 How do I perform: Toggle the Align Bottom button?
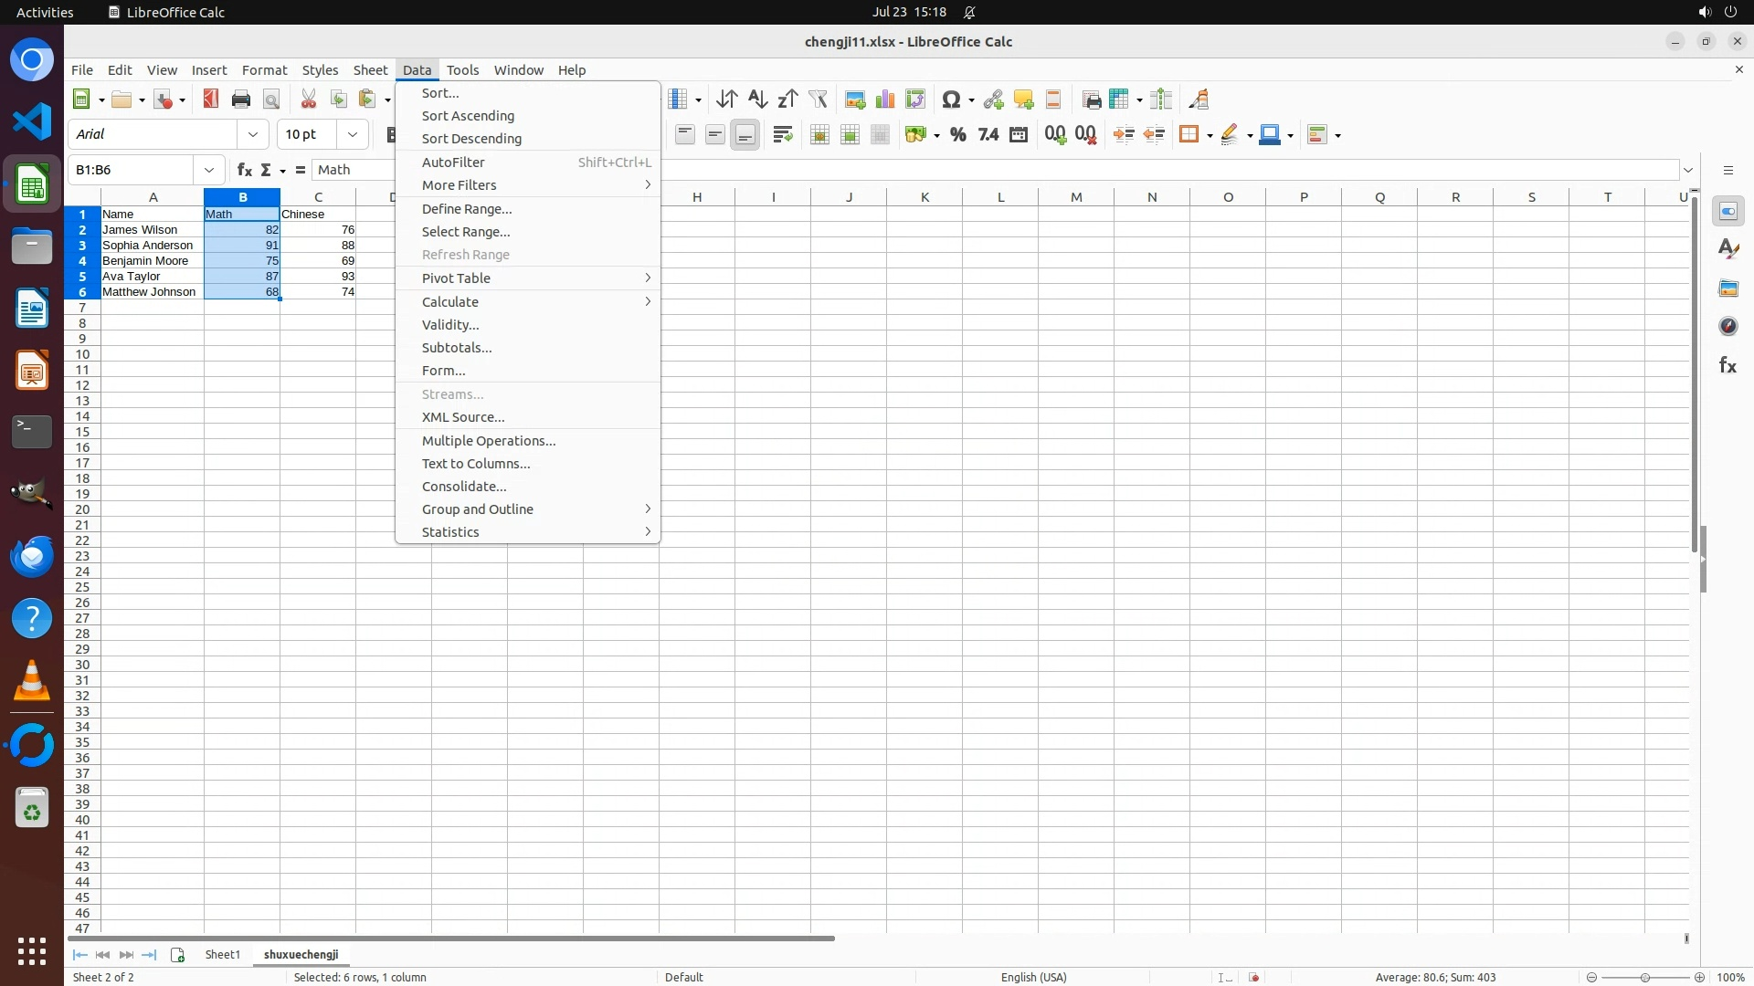pyautogui.click(x=745, y=135)
